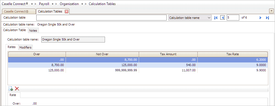
Task: Select the 540.00 tax amount cell
Action: (x=168, y=65)
